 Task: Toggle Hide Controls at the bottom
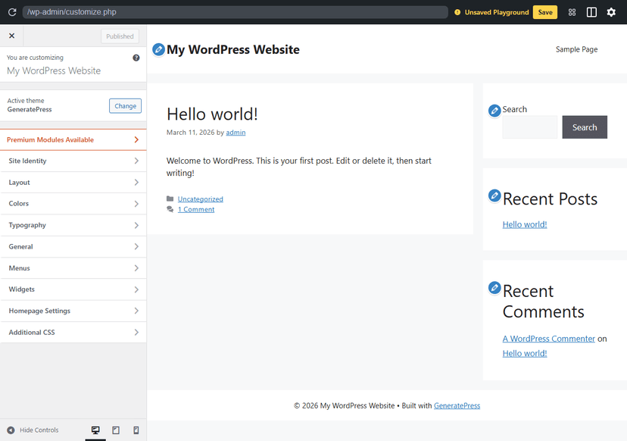coord(33,430)
